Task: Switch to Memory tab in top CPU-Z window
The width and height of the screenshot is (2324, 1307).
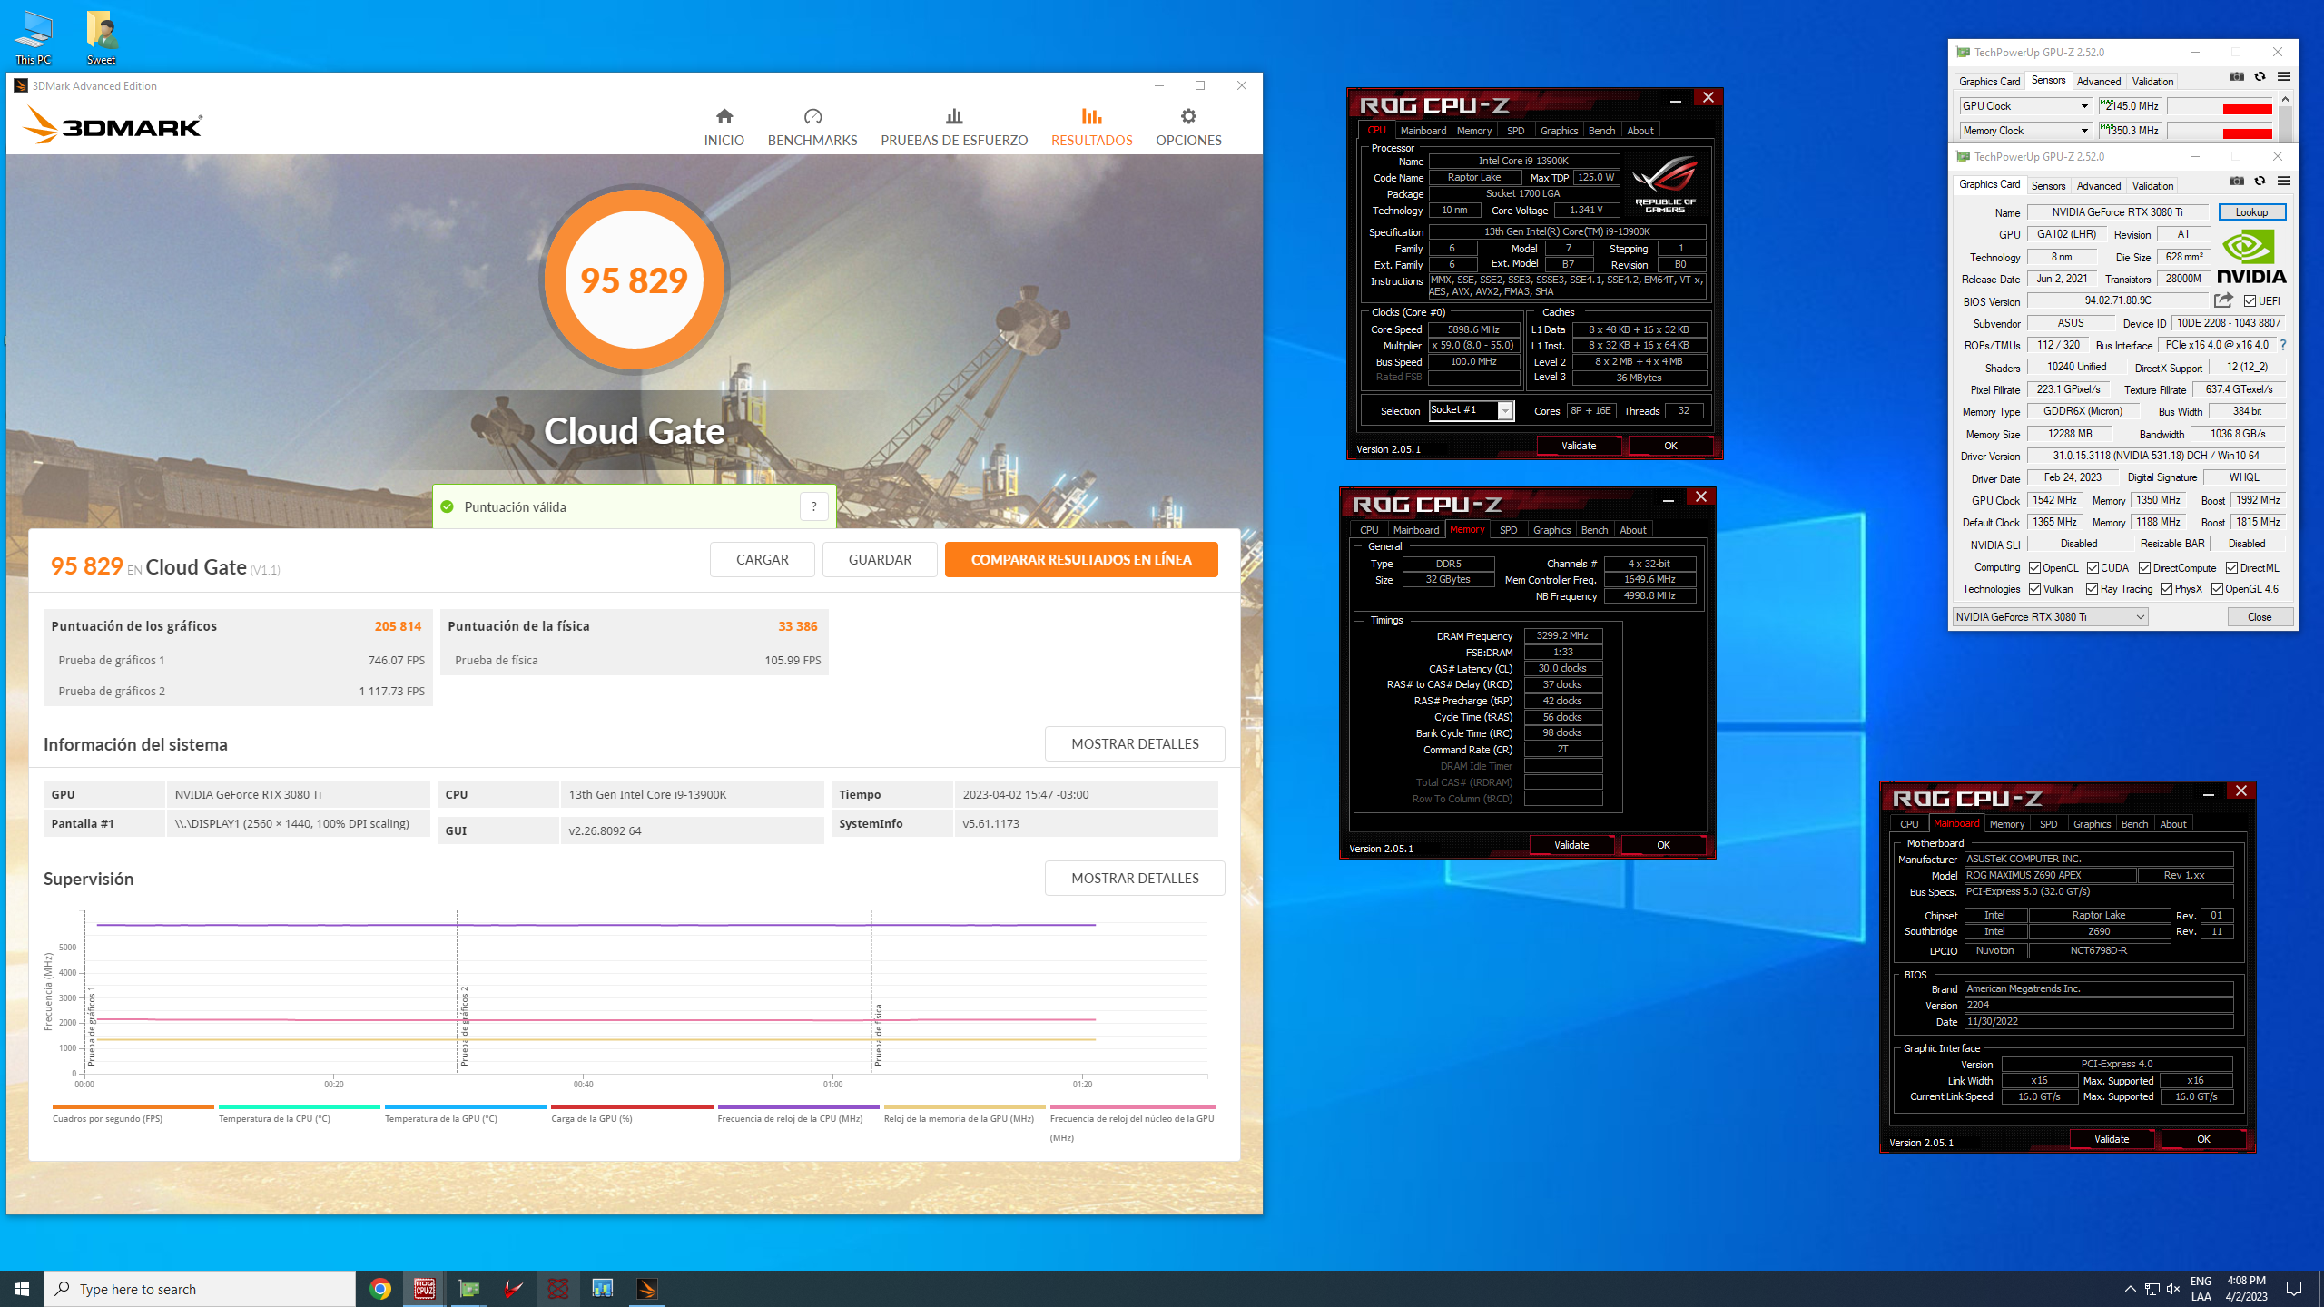Action: (x=1473, y=131)
